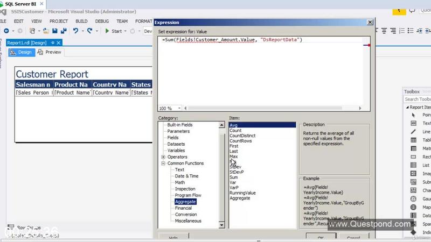
Task: Click the numbered list toolbar icon
Action: pyautogui.click(x=402, y=31)
